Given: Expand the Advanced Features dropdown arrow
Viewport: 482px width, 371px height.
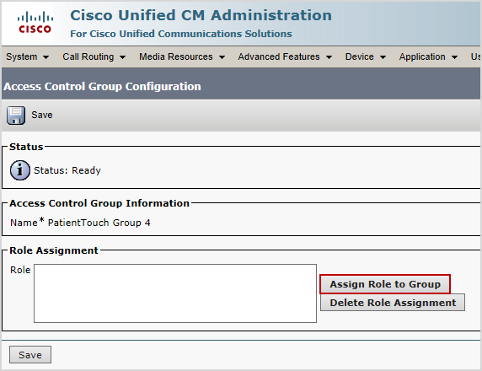Looking at the screenshot, I should [329, 57].
